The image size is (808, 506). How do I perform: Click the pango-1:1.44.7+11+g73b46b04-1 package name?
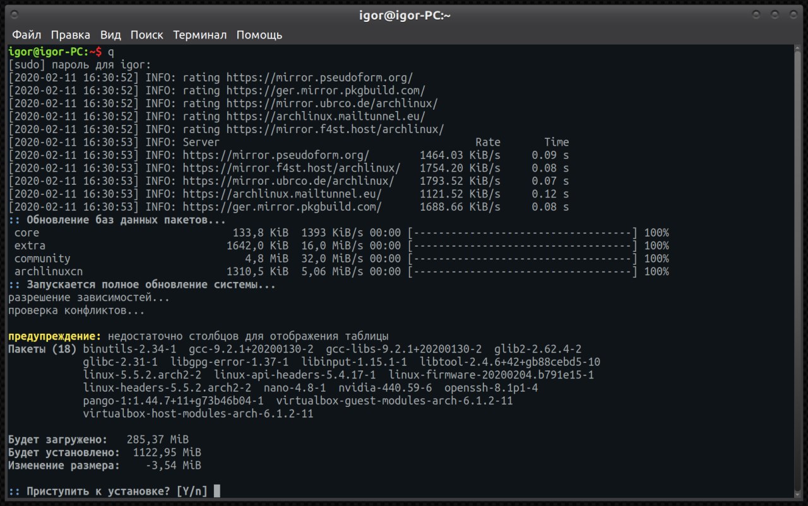173,401
